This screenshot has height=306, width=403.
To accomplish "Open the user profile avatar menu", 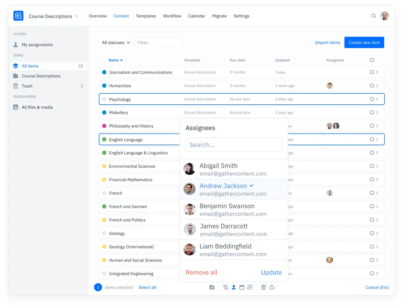I will (x=385, y=16).
